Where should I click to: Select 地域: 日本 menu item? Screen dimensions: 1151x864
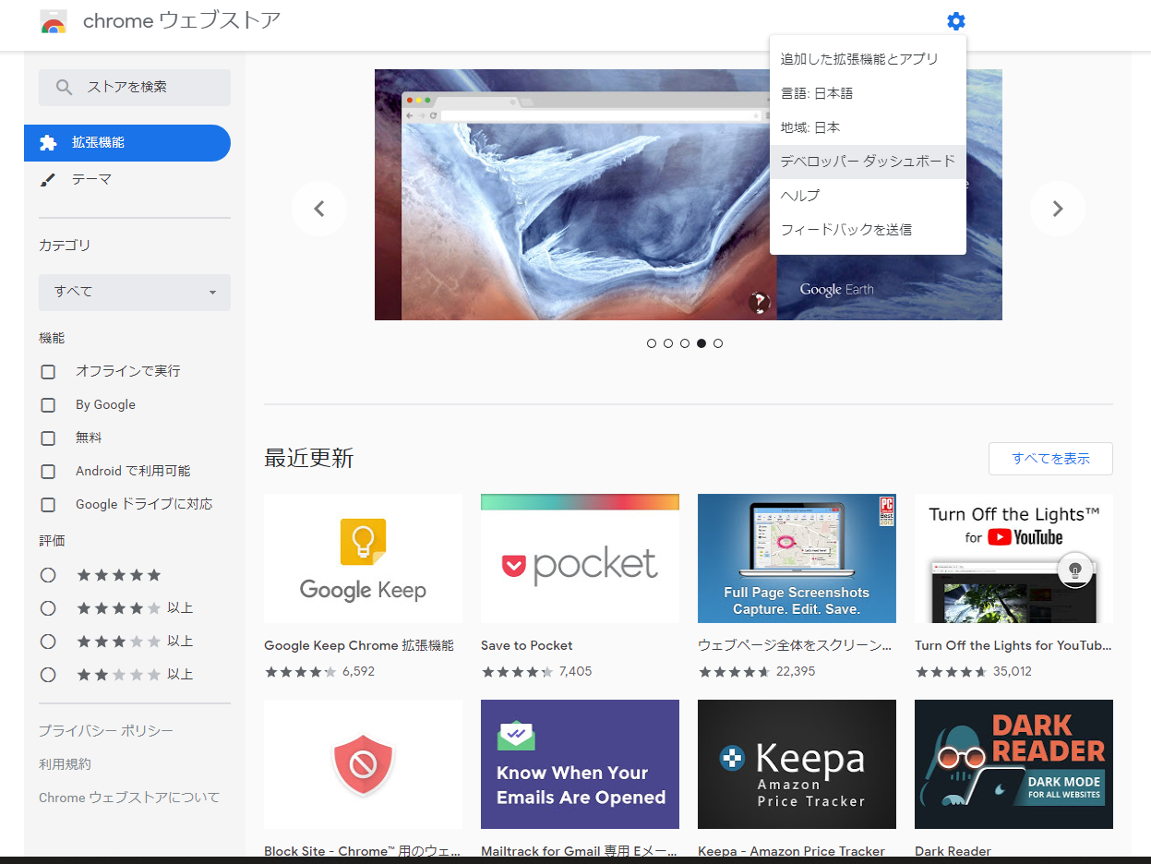(x=868, y=127)
